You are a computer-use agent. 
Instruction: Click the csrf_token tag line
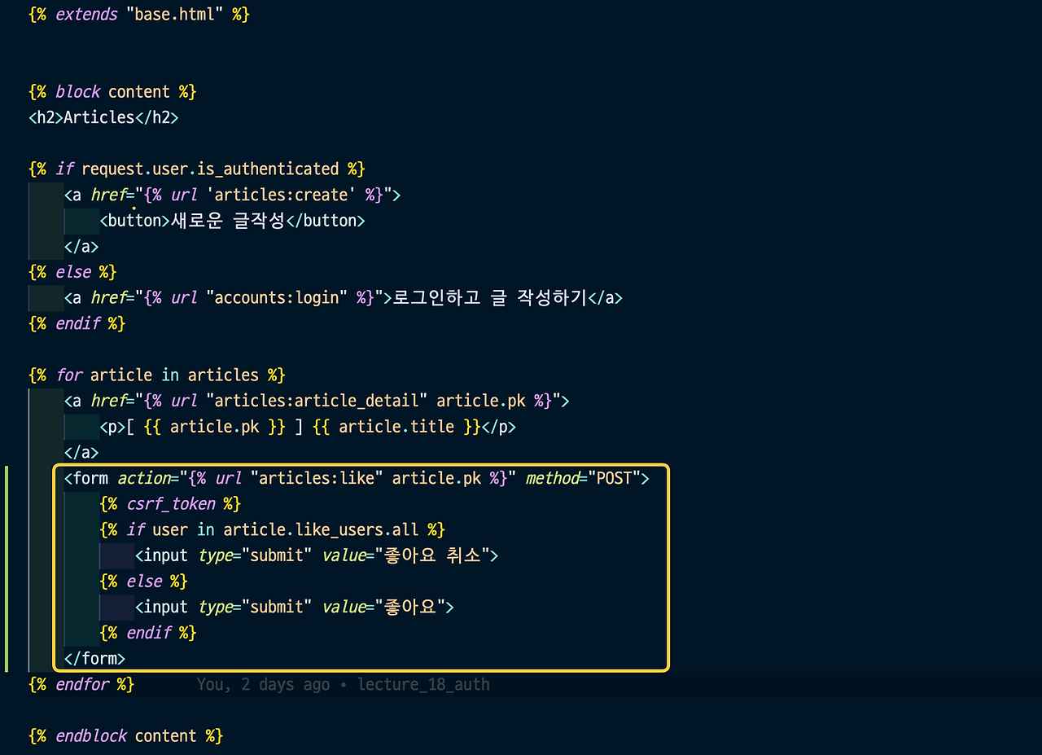(170, 504)
